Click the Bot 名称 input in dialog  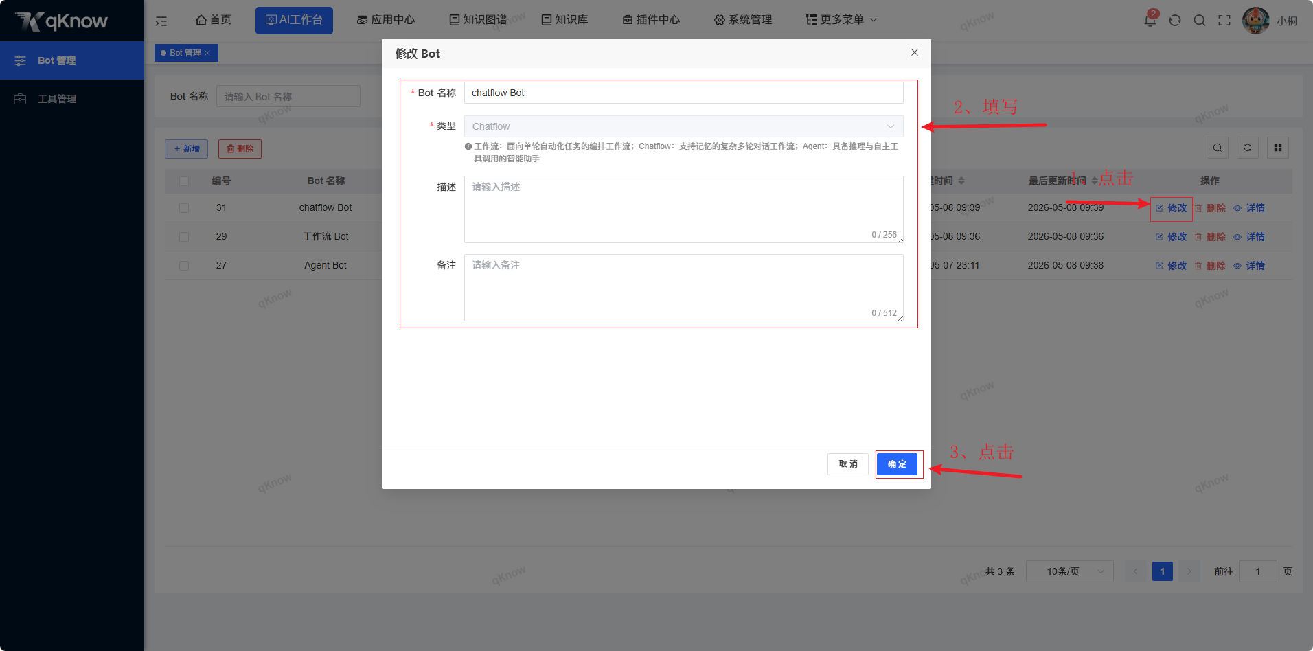(x=683, y=93)
